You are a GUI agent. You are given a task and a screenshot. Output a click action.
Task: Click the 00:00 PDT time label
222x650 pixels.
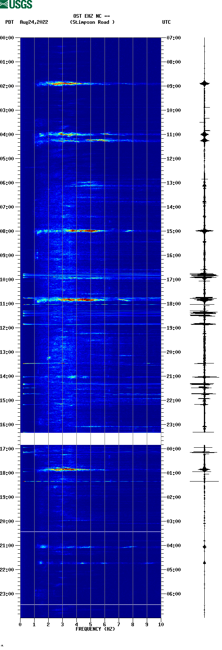(7, 38)
